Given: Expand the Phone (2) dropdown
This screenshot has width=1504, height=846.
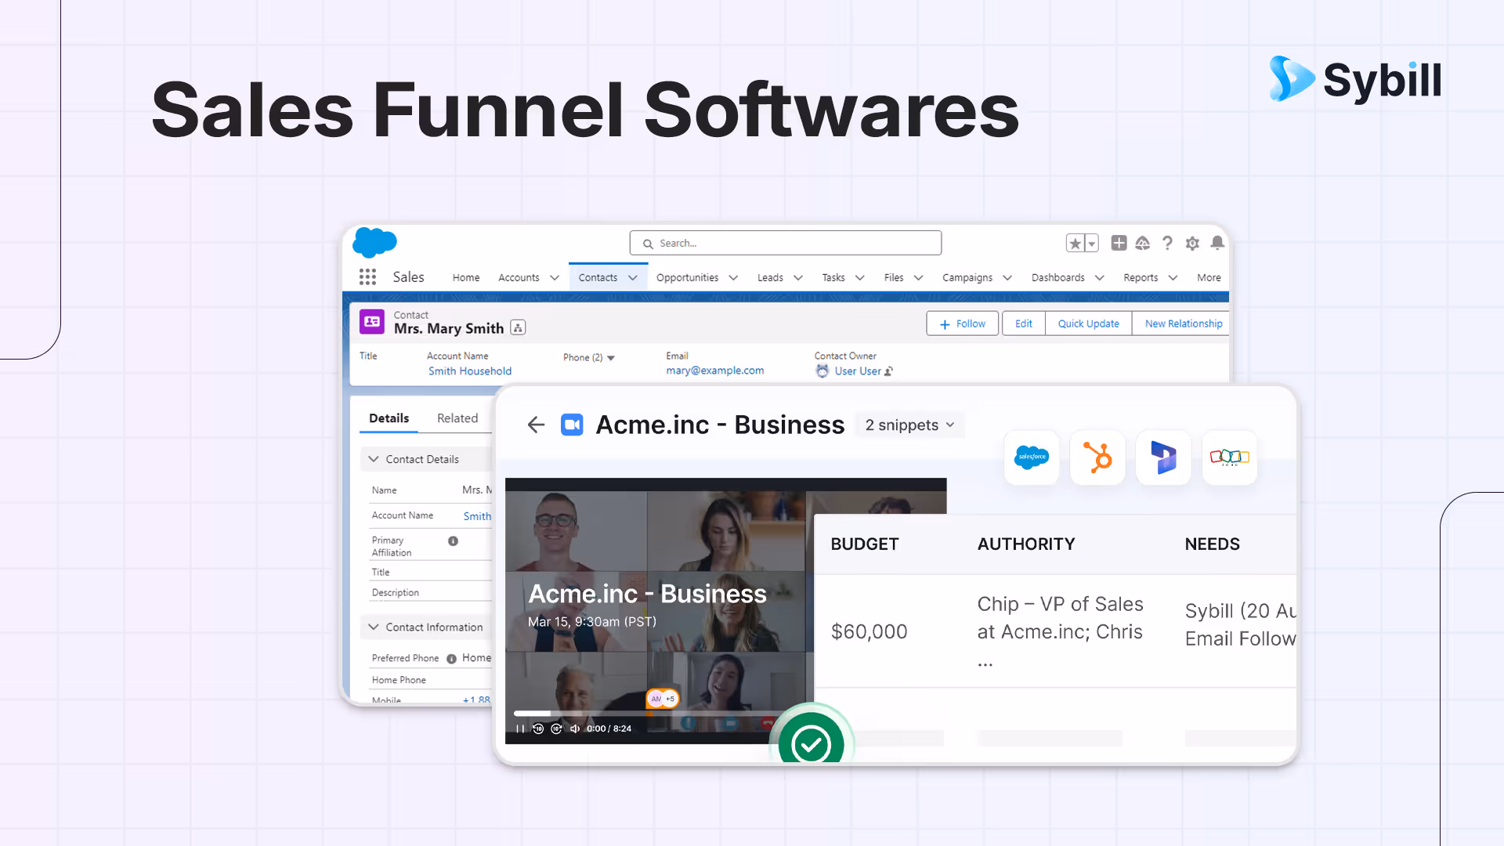Looking at the screenshot, I should pos(589,358).
